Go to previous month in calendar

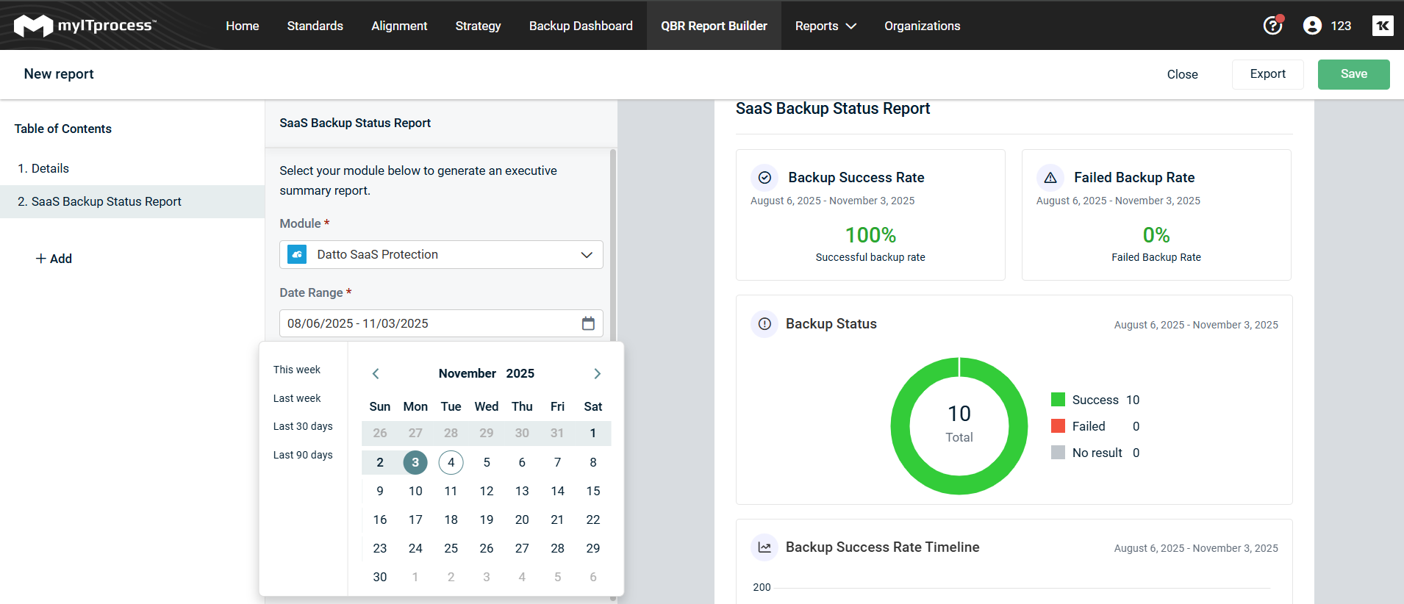tap(376, 373)
